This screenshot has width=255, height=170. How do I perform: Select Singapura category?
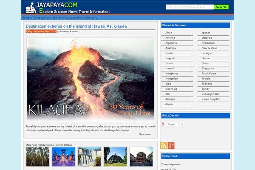pyautogui.click(x=208, y=68)
